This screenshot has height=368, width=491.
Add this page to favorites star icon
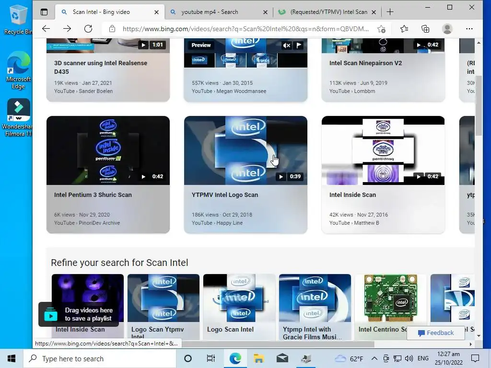coord(381,29)
